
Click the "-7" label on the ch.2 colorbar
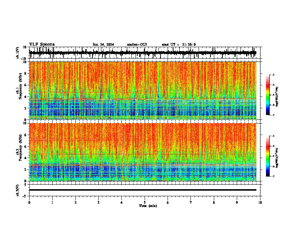click(273, 177)
